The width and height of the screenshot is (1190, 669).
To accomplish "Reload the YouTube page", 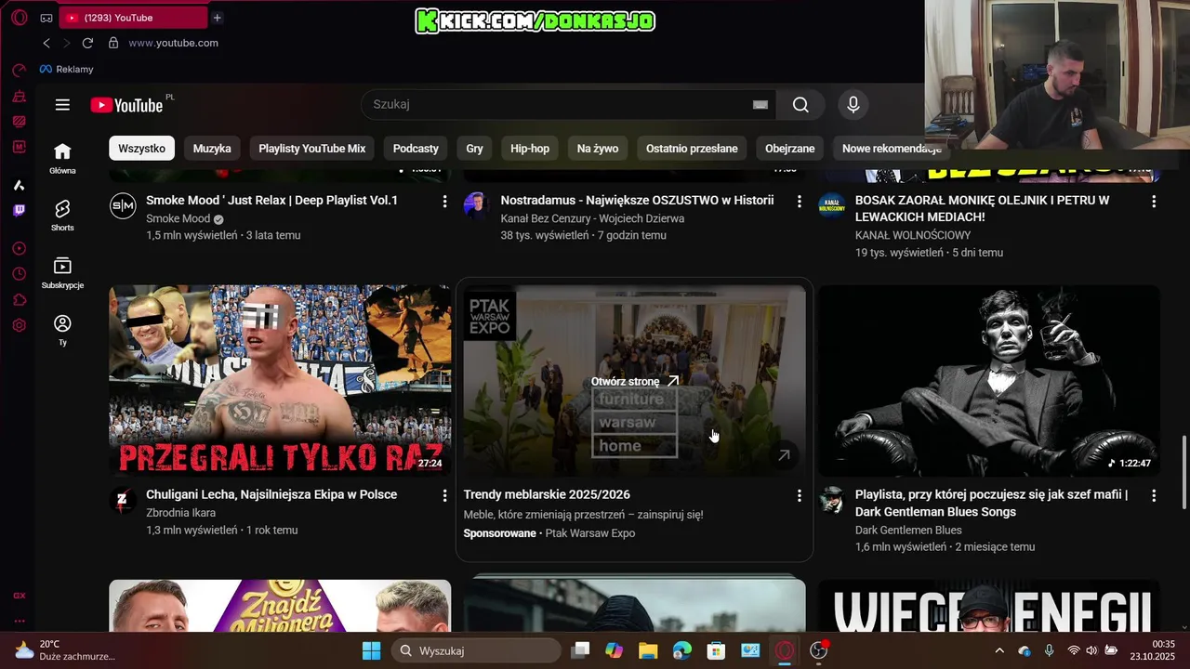I will 87,43.
